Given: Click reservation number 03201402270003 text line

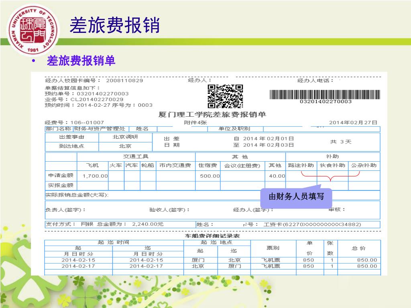Looking at the screenshot, I should pos(87,93).
